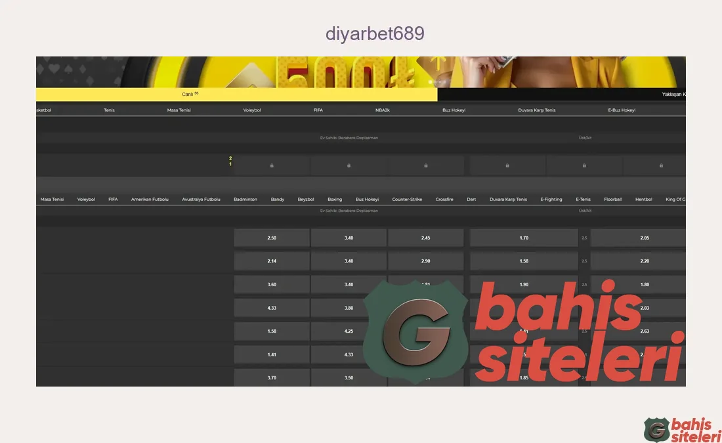
Task: Click the middle padlock under the Berabere column
Action: tap(349, 165)
